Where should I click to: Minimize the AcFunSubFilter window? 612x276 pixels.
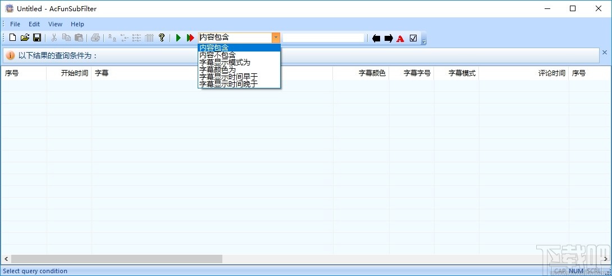point(546,8)
